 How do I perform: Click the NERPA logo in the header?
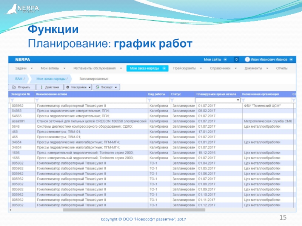pyautogui.click(x=22, y=60)
